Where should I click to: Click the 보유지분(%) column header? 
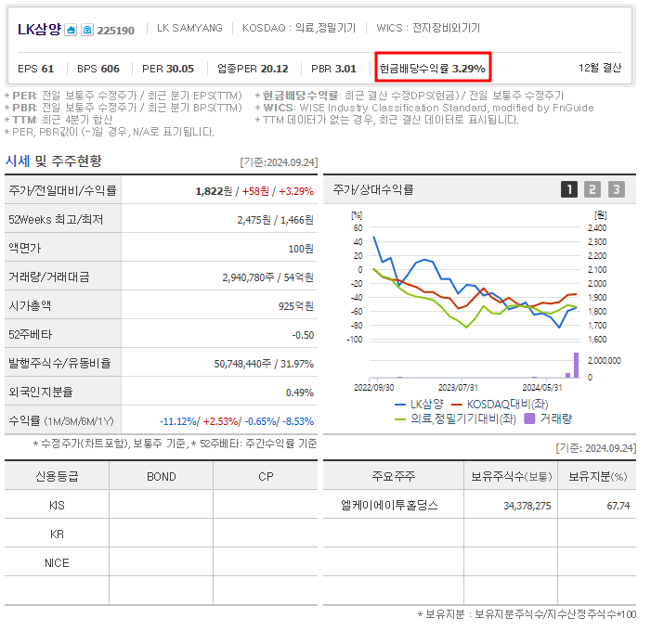point(597,477)
